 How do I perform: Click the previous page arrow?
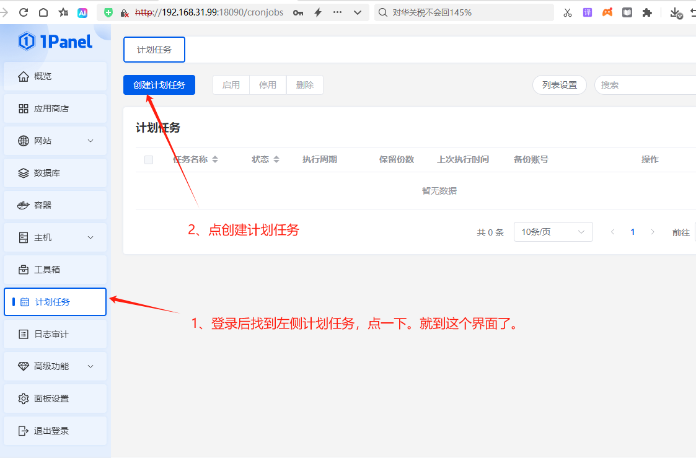coord(612,232)
